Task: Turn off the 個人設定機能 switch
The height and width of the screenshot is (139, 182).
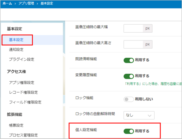Action: click(129, 131)
